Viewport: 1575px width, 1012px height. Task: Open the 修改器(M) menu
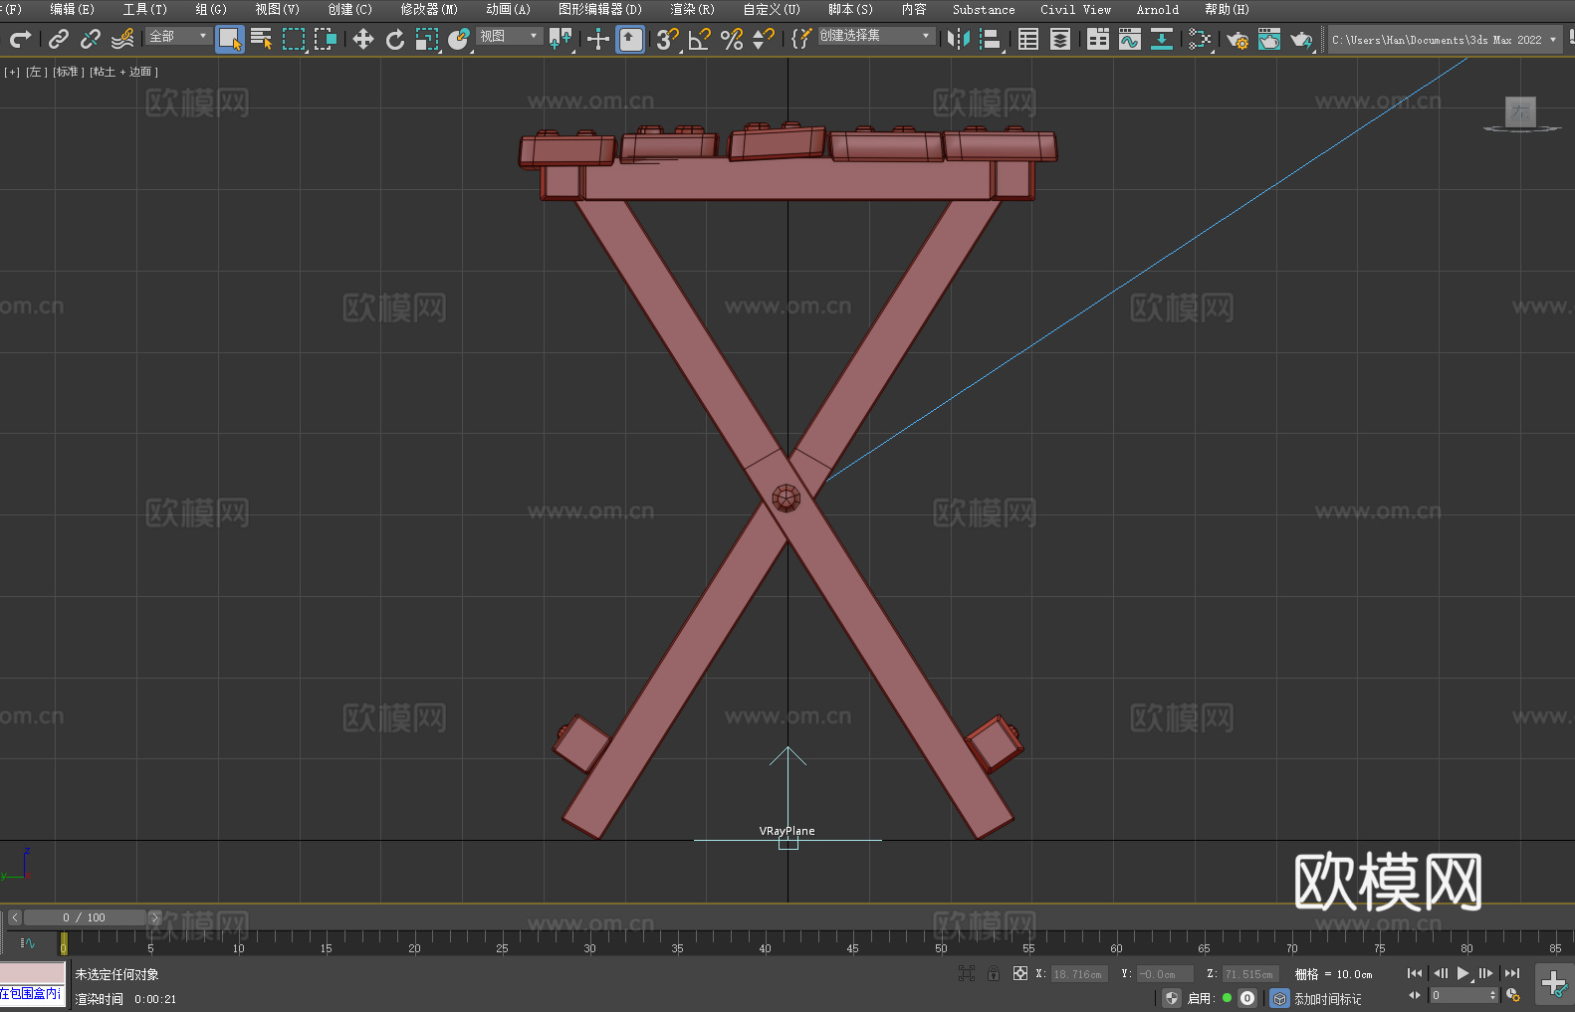point(429,9)
